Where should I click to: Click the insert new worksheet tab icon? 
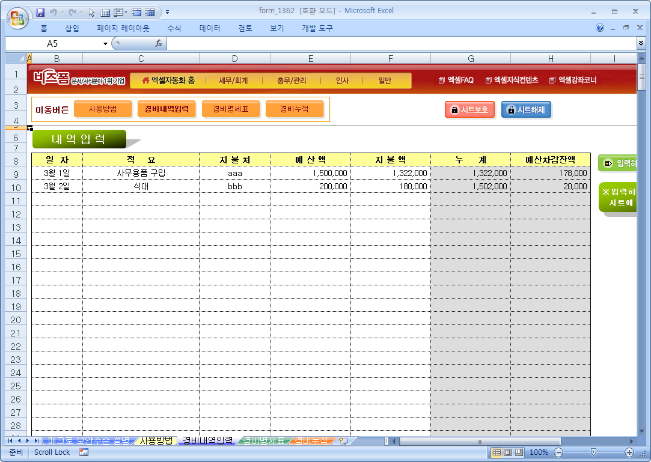click(x=343, y=441)
